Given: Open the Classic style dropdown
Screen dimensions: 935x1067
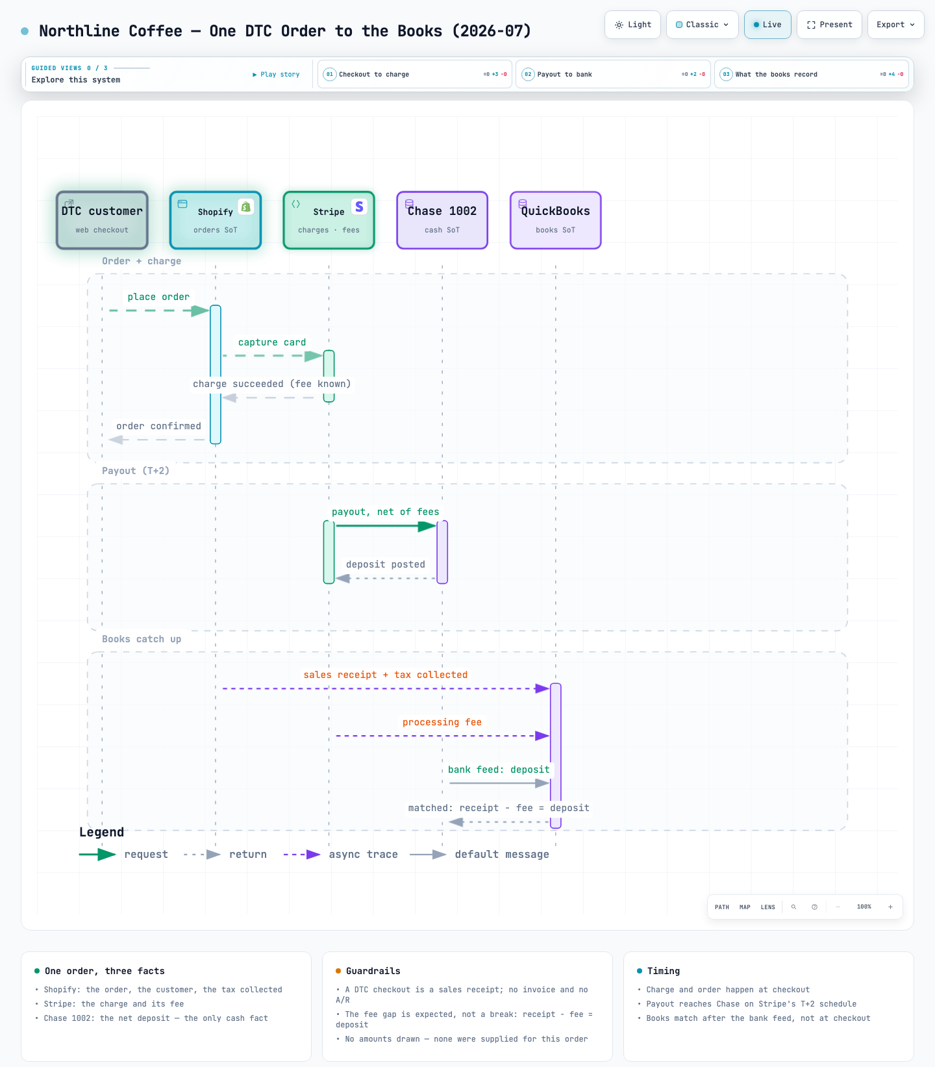Looking at the screenshot, I should [x=703, y=25].
